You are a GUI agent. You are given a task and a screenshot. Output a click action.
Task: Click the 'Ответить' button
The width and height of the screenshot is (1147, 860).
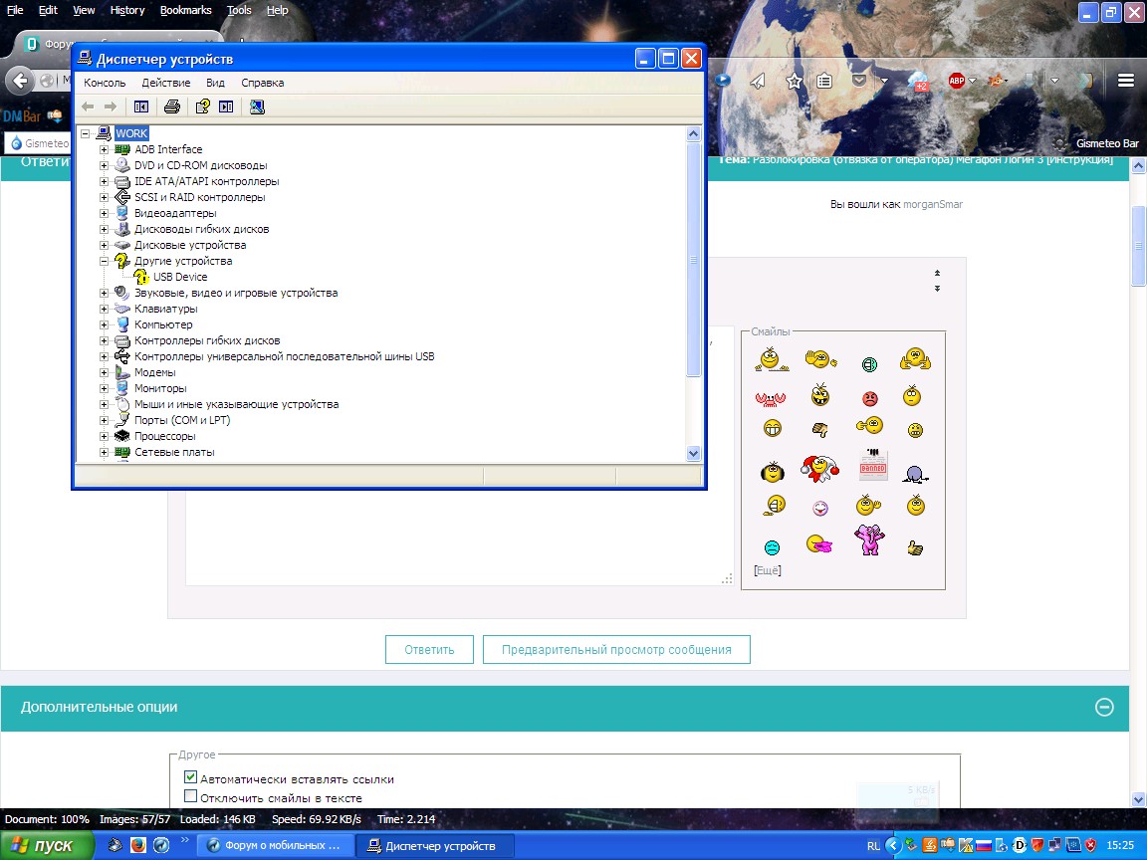(429, 649)
